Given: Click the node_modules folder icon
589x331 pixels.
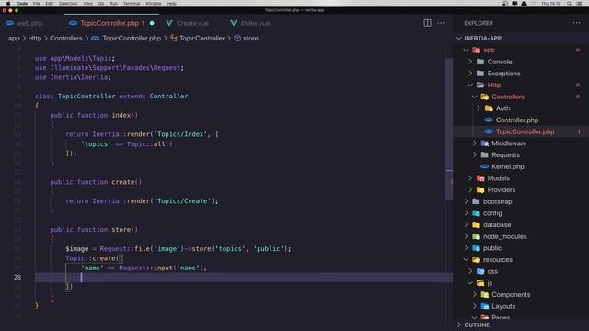Looking at the screenshot, I should coord(477,236).
